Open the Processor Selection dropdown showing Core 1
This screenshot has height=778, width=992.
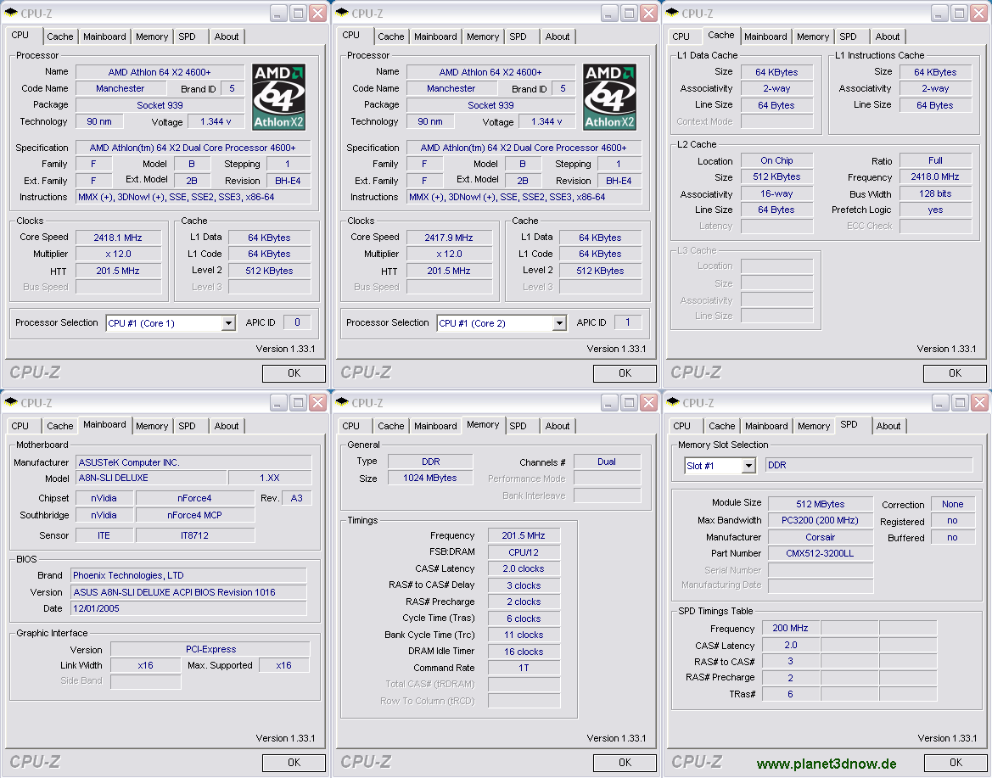click(x=228, y=323)
